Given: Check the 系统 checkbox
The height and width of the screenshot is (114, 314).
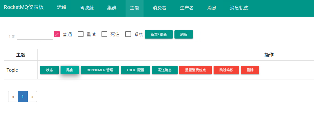Looking at the screenshot, I should (x=128, y=34).
